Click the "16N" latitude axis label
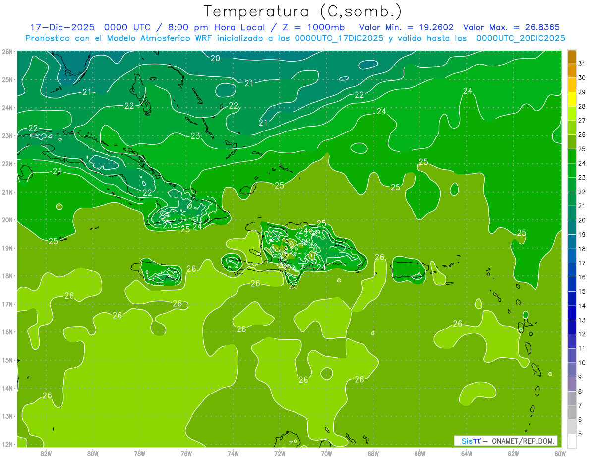Screen dimensions: 595x460 pyautogui.click(x=7, y=332)
